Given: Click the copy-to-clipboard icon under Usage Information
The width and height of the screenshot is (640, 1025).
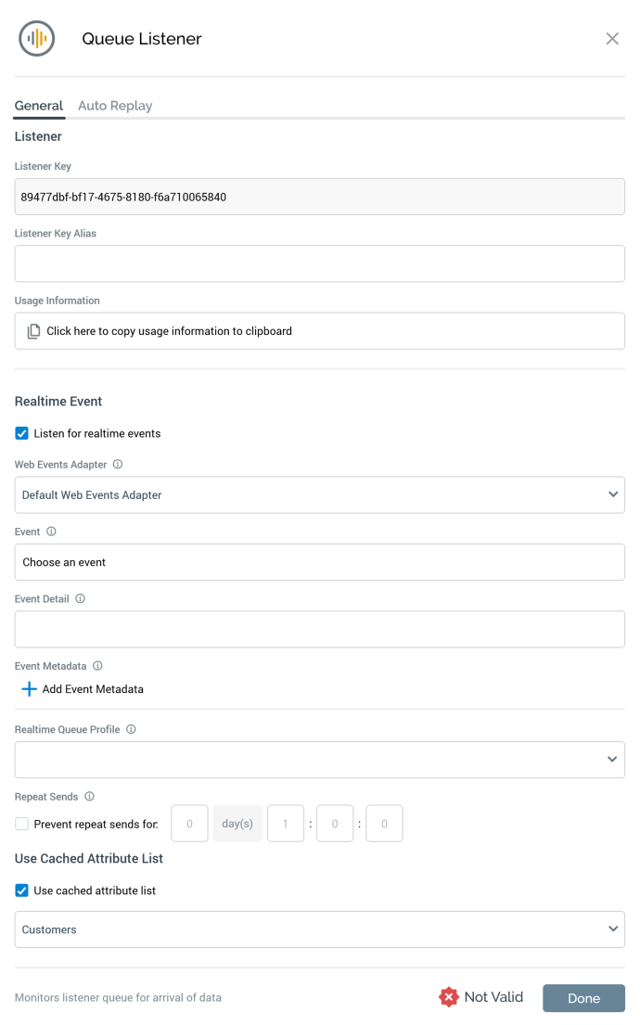Looking at the screenshot, I should [33, 331].
